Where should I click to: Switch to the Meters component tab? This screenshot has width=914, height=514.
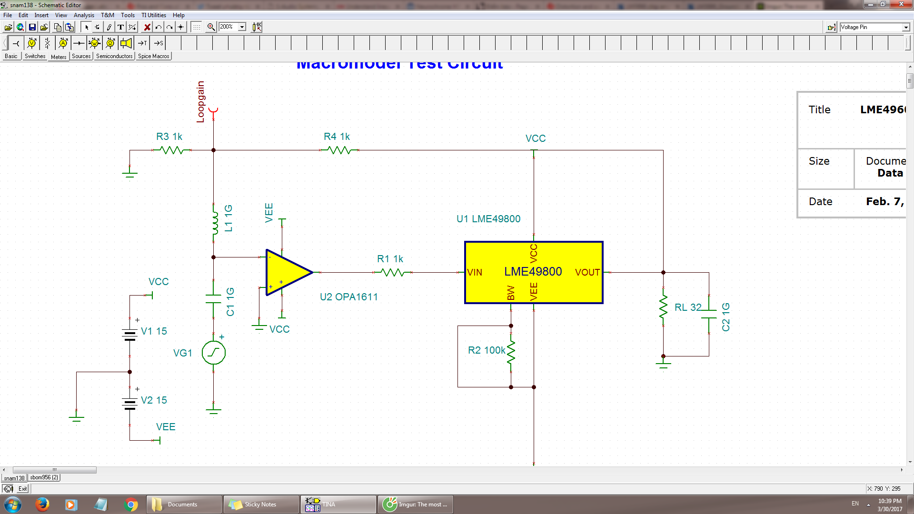point(59,57)
